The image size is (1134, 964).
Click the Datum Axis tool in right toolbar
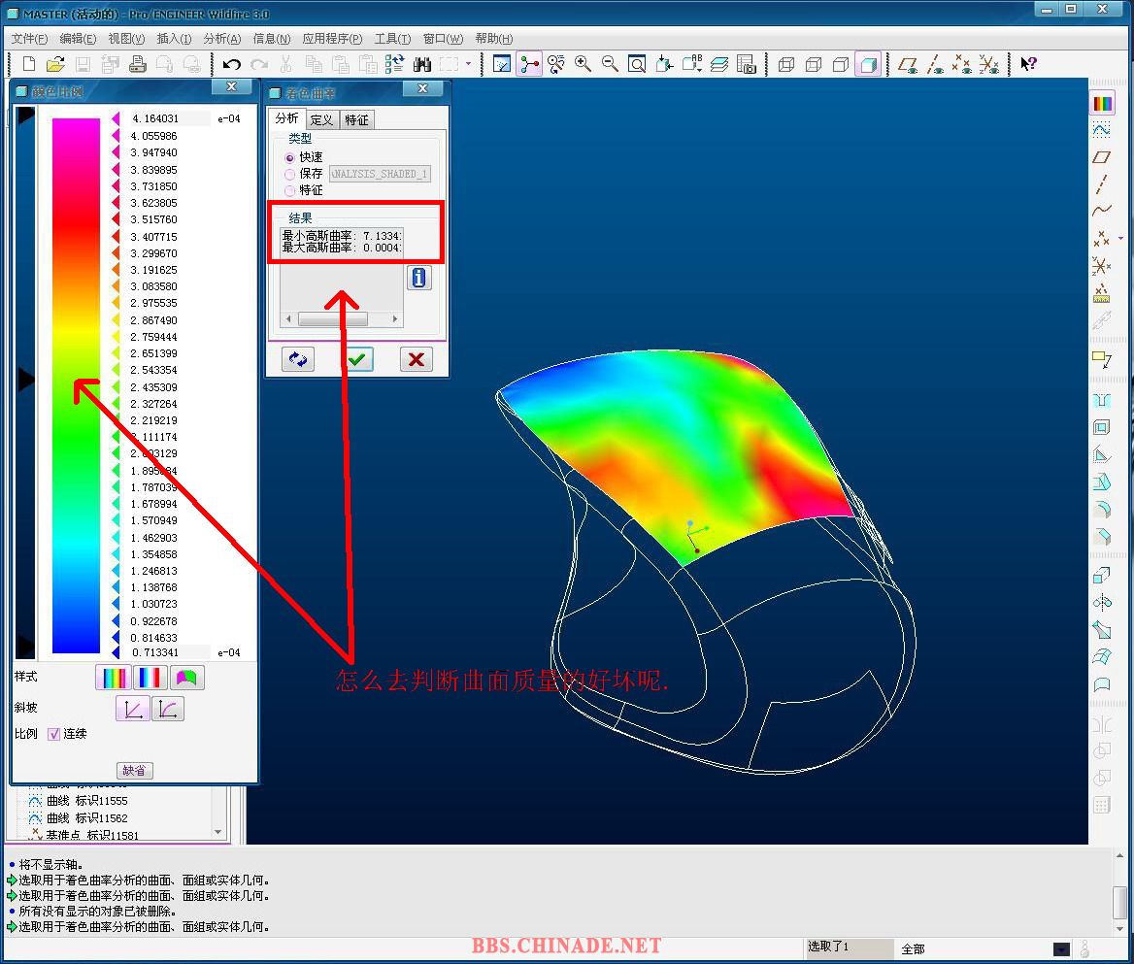[1101, 183]
